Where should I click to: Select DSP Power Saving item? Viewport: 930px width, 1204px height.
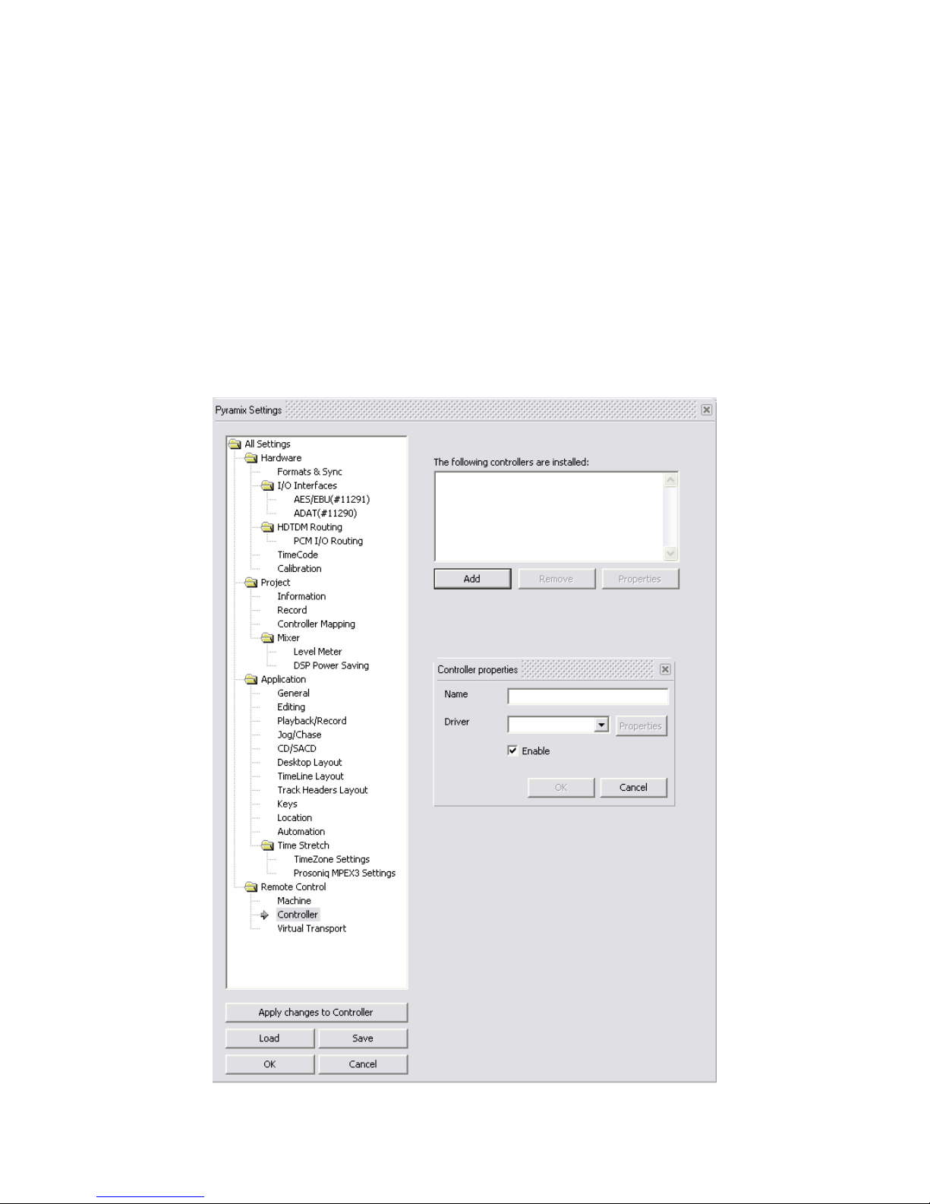coord(331,665)
